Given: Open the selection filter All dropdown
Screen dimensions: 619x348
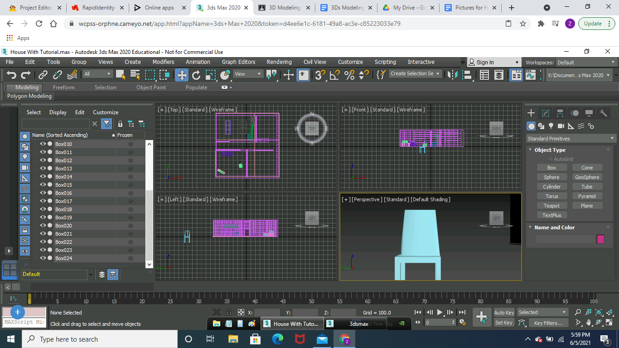Looking at the screenshot, I should pyautogui.click(x=97, y=74).
